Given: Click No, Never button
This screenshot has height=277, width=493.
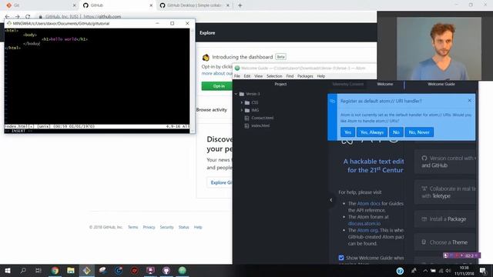Looking at the screenshot, I should (x=419, y=132).
